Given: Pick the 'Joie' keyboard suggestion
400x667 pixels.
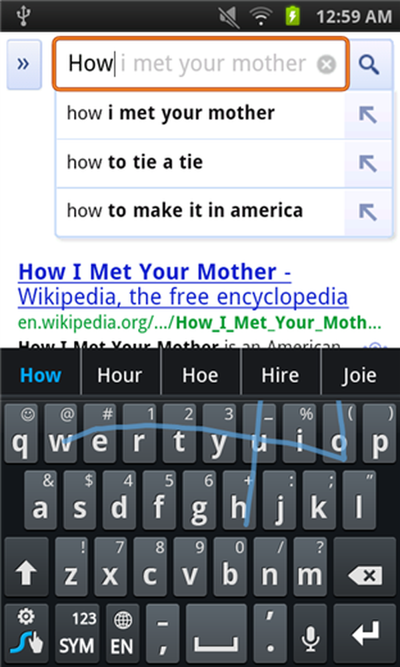Looking at the screenshot, I should pos(360,375).
